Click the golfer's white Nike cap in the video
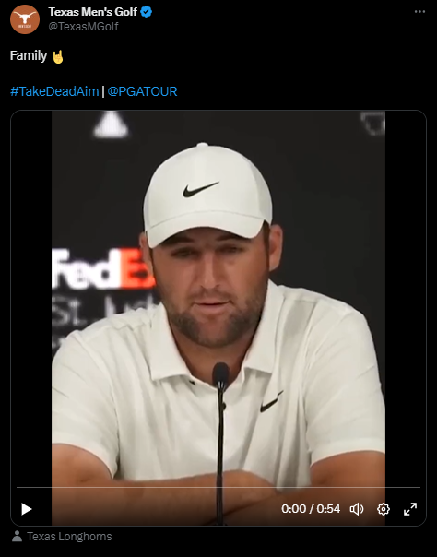 [207, 194]
